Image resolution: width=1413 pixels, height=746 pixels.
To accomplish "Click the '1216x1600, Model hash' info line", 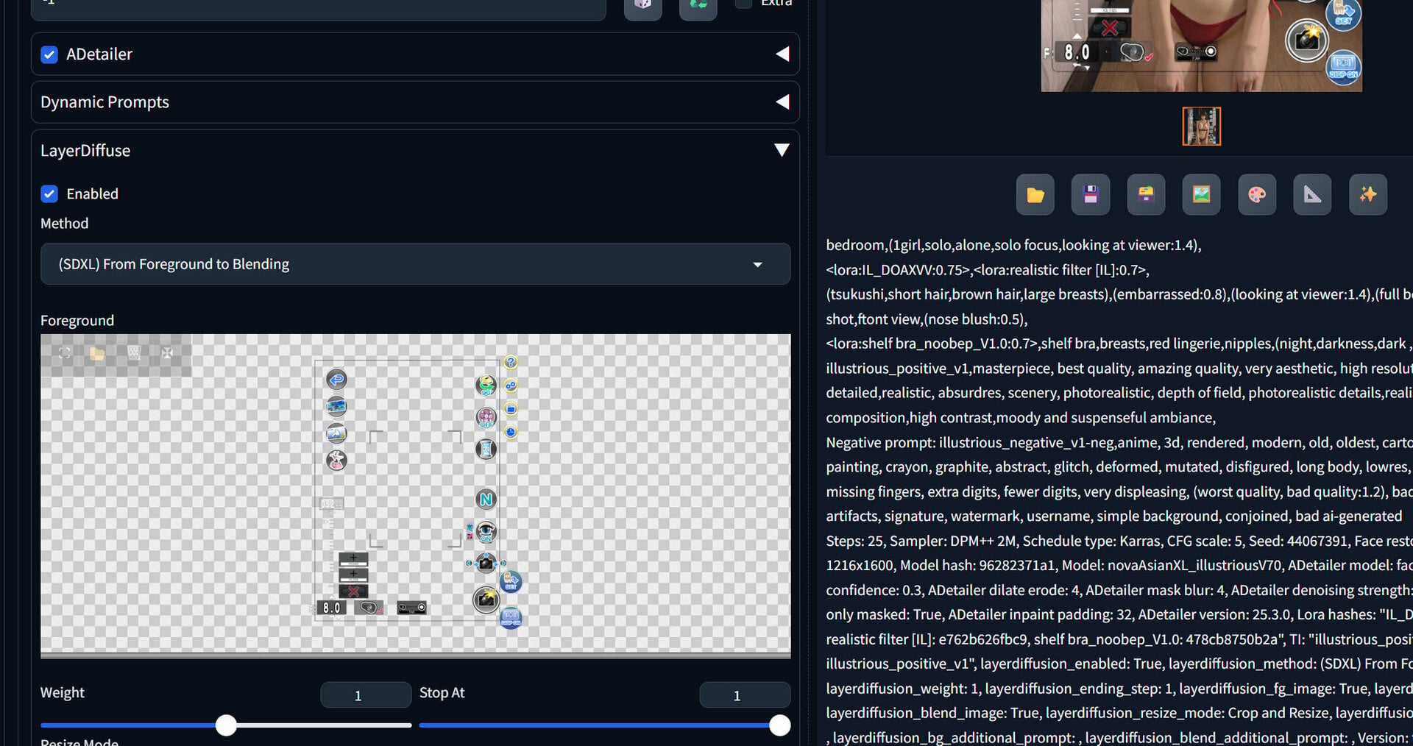I will click(x=1119, y=565).
